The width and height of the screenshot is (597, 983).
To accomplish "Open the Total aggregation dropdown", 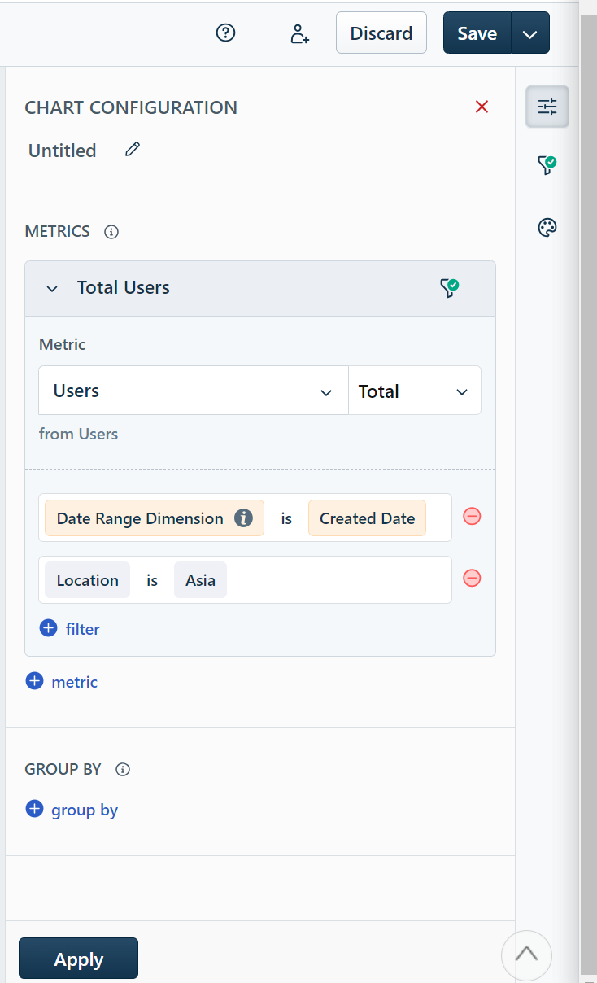I will (414, 391).
